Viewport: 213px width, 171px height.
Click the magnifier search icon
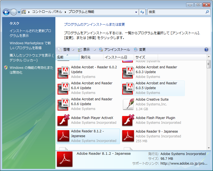[x=207, y=12]
